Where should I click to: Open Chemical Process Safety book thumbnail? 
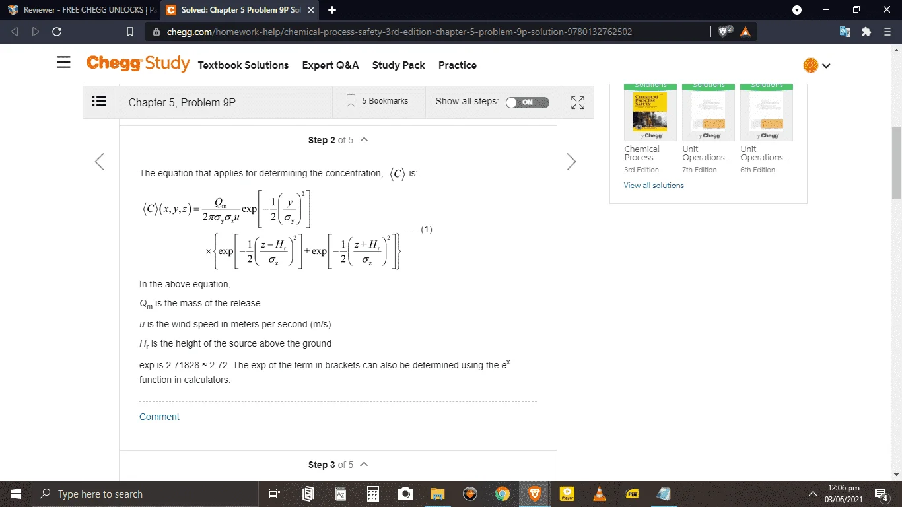click(x=650, y=112)
